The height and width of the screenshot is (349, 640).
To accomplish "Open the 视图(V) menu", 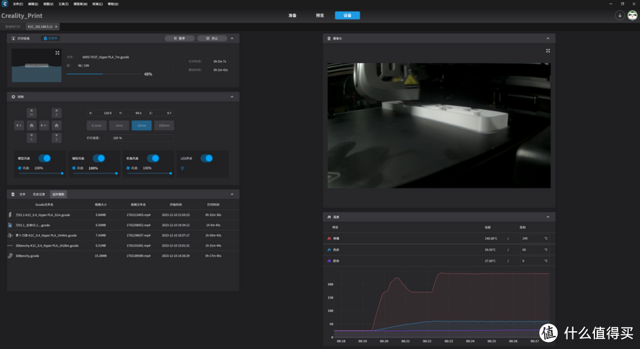I will (x=48, y=4).
